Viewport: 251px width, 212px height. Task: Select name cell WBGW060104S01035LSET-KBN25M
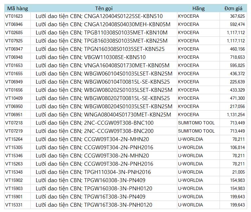[104, 74]
